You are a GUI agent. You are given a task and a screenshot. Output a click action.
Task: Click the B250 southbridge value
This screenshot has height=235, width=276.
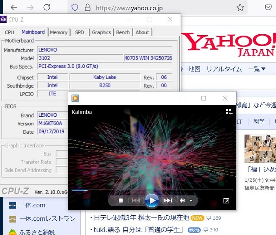[x=105, y=86]
